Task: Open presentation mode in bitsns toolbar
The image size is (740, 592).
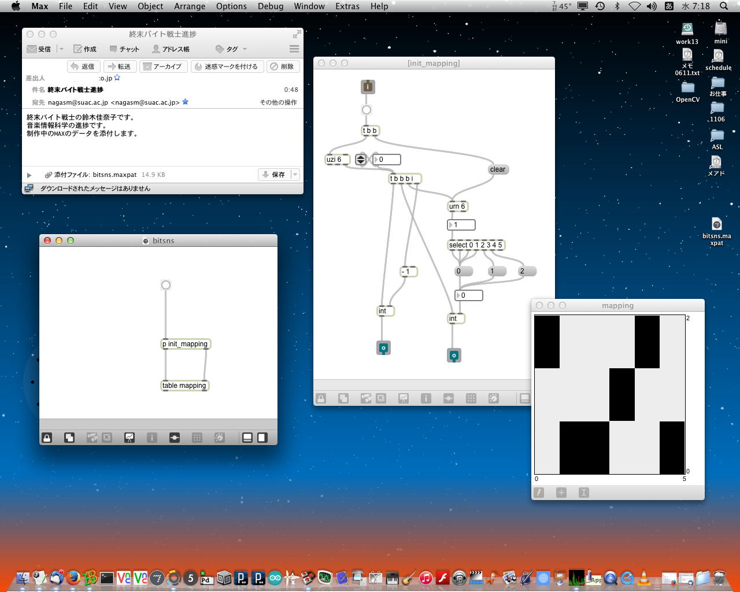Action: (129, 438)
